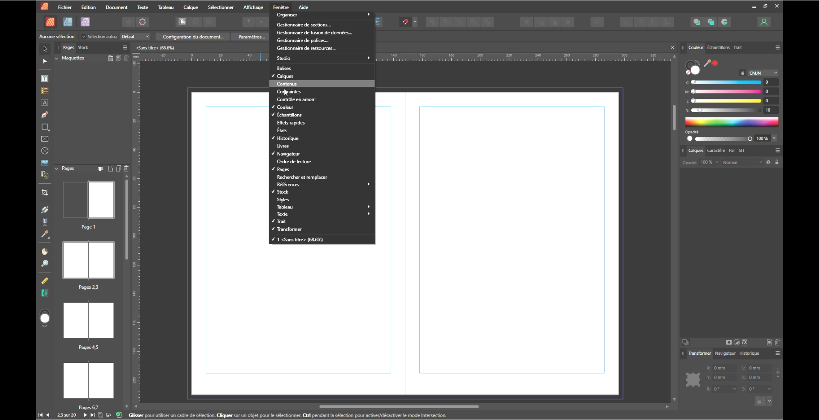Click the Paramètres button
This screenshot has height=420, width=819.
(251, 37)
